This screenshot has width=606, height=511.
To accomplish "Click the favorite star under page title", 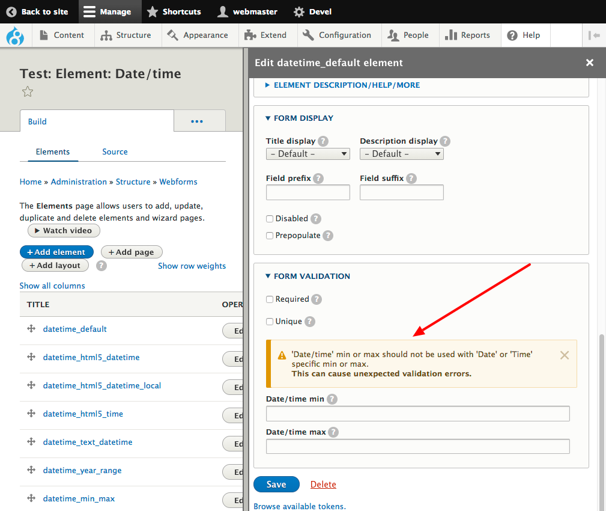I will tap(27, 92).
